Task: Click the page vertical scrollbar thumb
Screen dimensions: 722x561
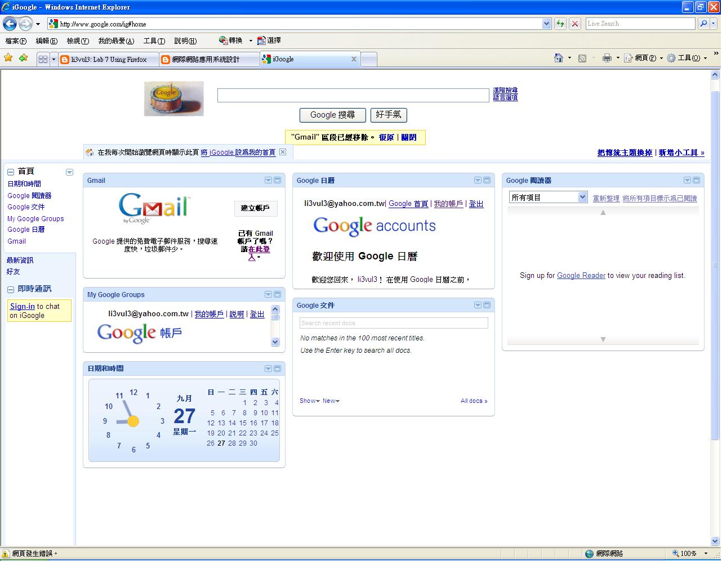Action: pyautogui.click(x=715, y=264)
